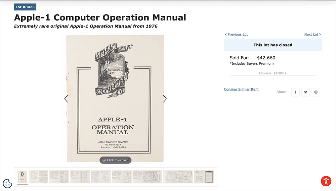Click the 'Estimate: $15000+' text

pos(273,73)
